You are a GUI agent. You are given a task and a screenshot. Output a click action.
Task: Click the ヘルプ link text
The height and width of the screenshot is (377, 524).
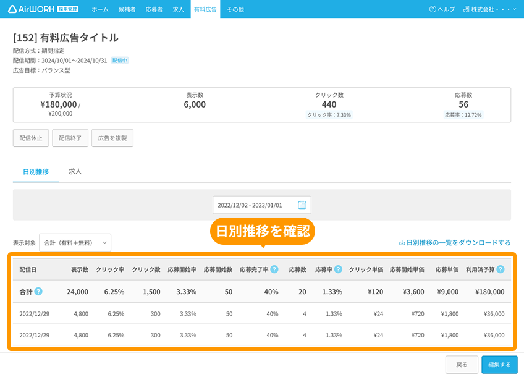pos(446,9)
